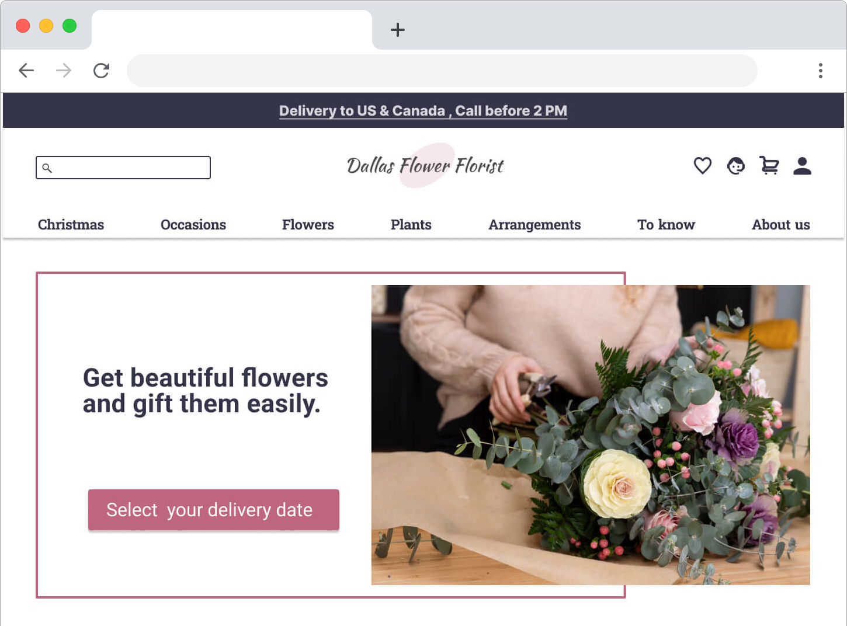Open the wishlist heart icon
Screen dimensions: 847x626
pos(703,166)
